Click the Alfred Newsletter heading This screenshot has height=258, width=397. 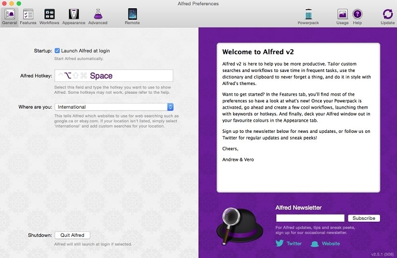[298, 208]
